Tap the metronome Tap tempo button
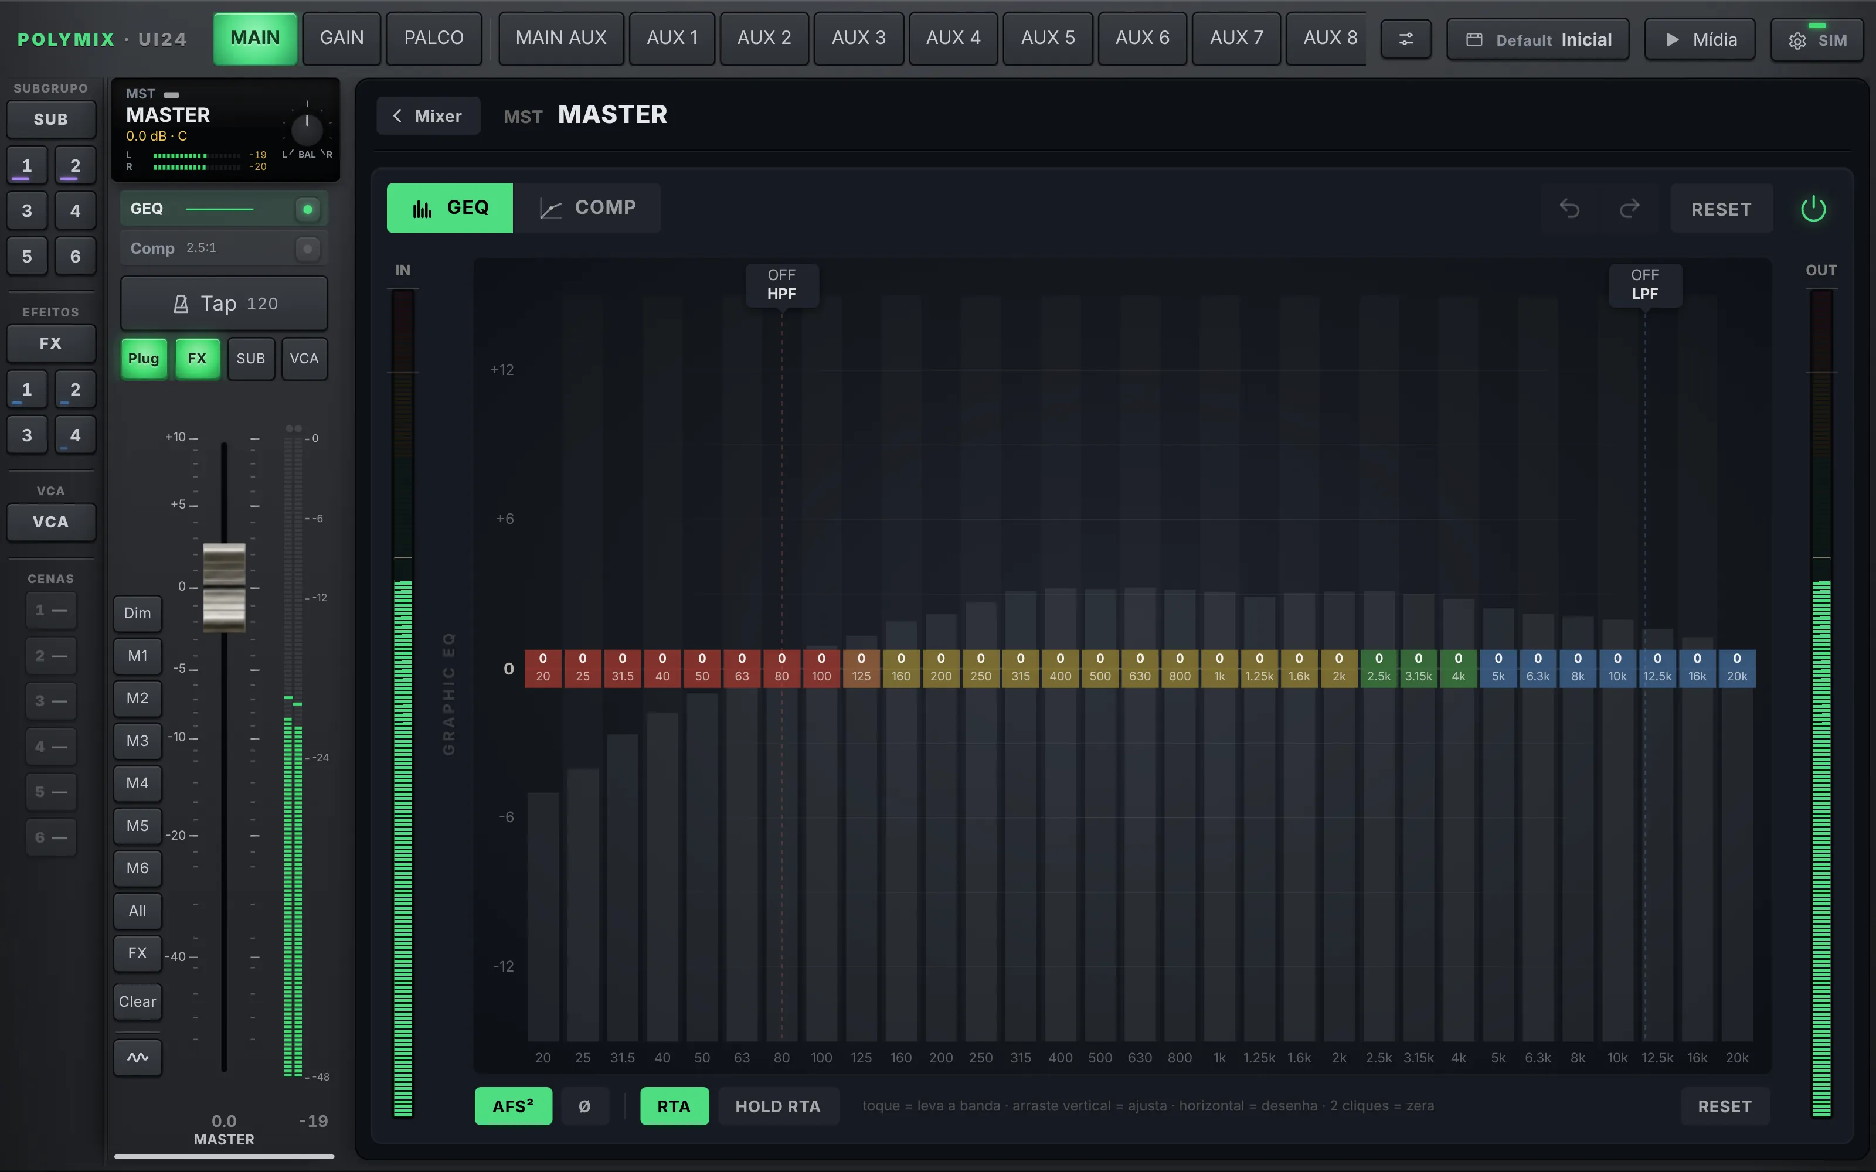 pos(224,303)
